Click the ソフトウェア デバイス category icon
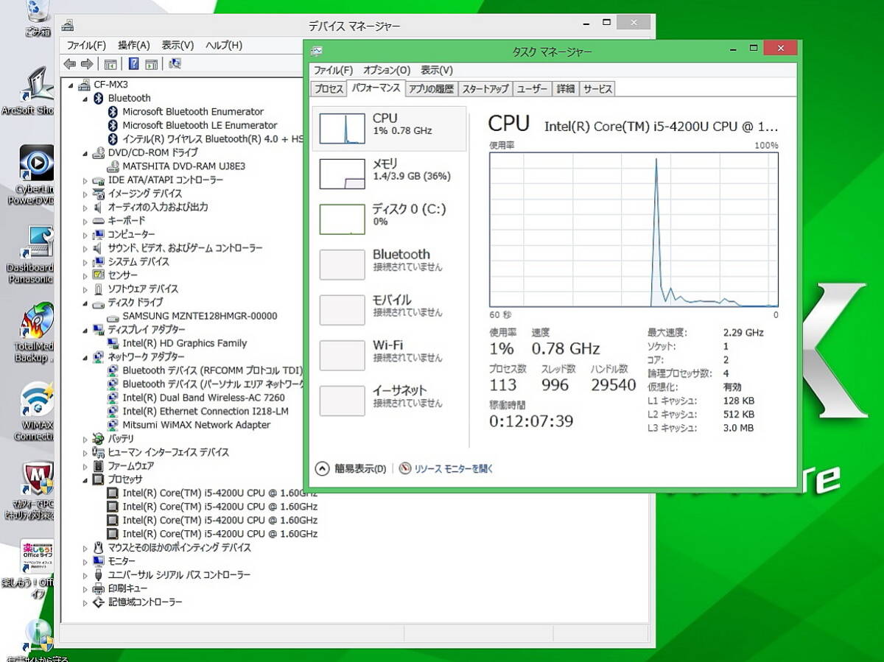The image size is (884, 662). point(99,289)
